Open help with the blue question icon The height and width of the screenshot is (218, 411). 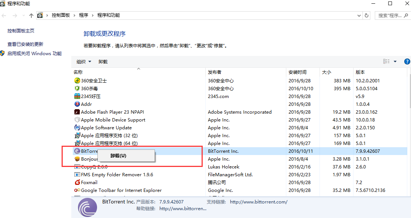click(x=407, y=61)
